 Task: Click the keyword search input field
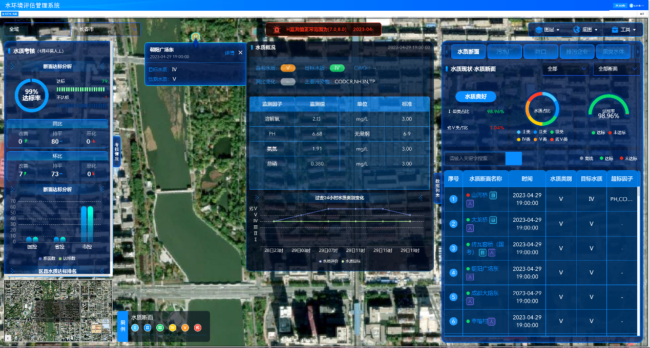coord(474,158)
